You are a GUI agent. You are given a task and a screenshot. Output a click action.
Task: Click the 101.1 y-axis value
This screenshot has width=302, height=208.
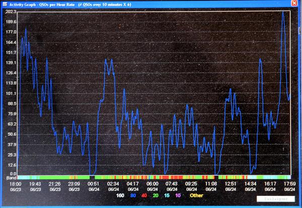[x=11, y=93]
